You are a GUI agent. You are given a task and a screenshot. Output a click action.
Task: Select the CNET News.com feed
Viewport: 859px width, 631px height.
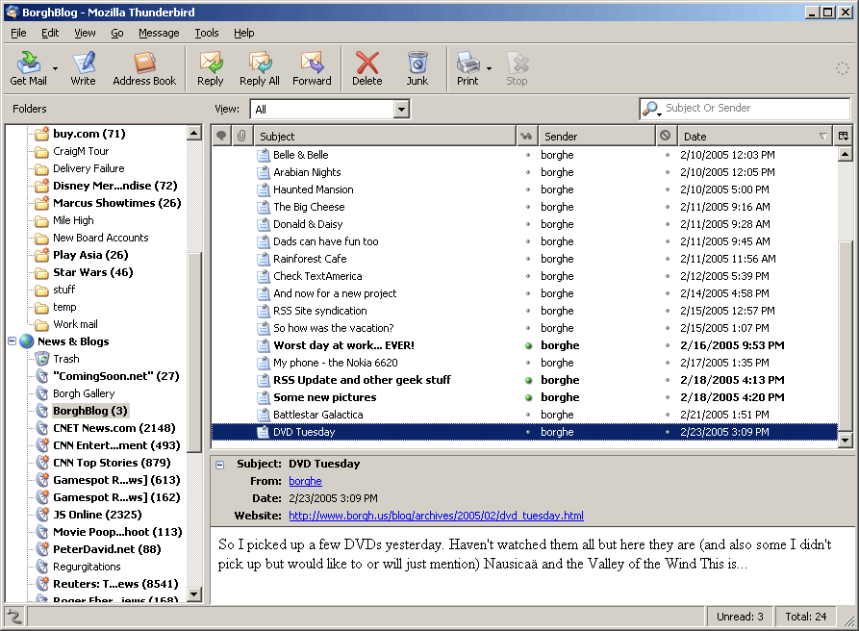coord(114,428)
